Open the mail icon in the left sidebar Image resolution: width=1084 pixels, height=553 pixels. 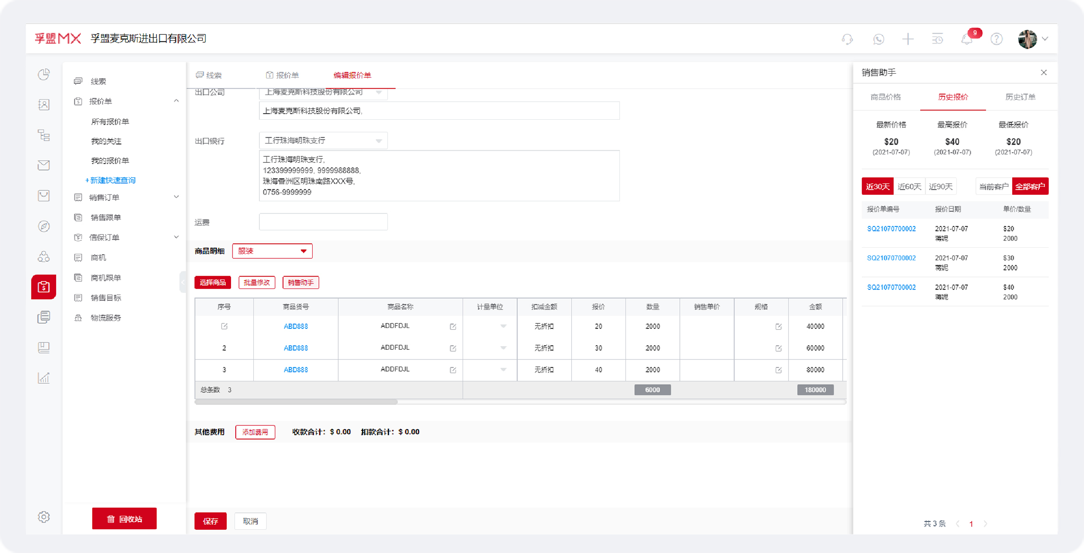[44, 165]
